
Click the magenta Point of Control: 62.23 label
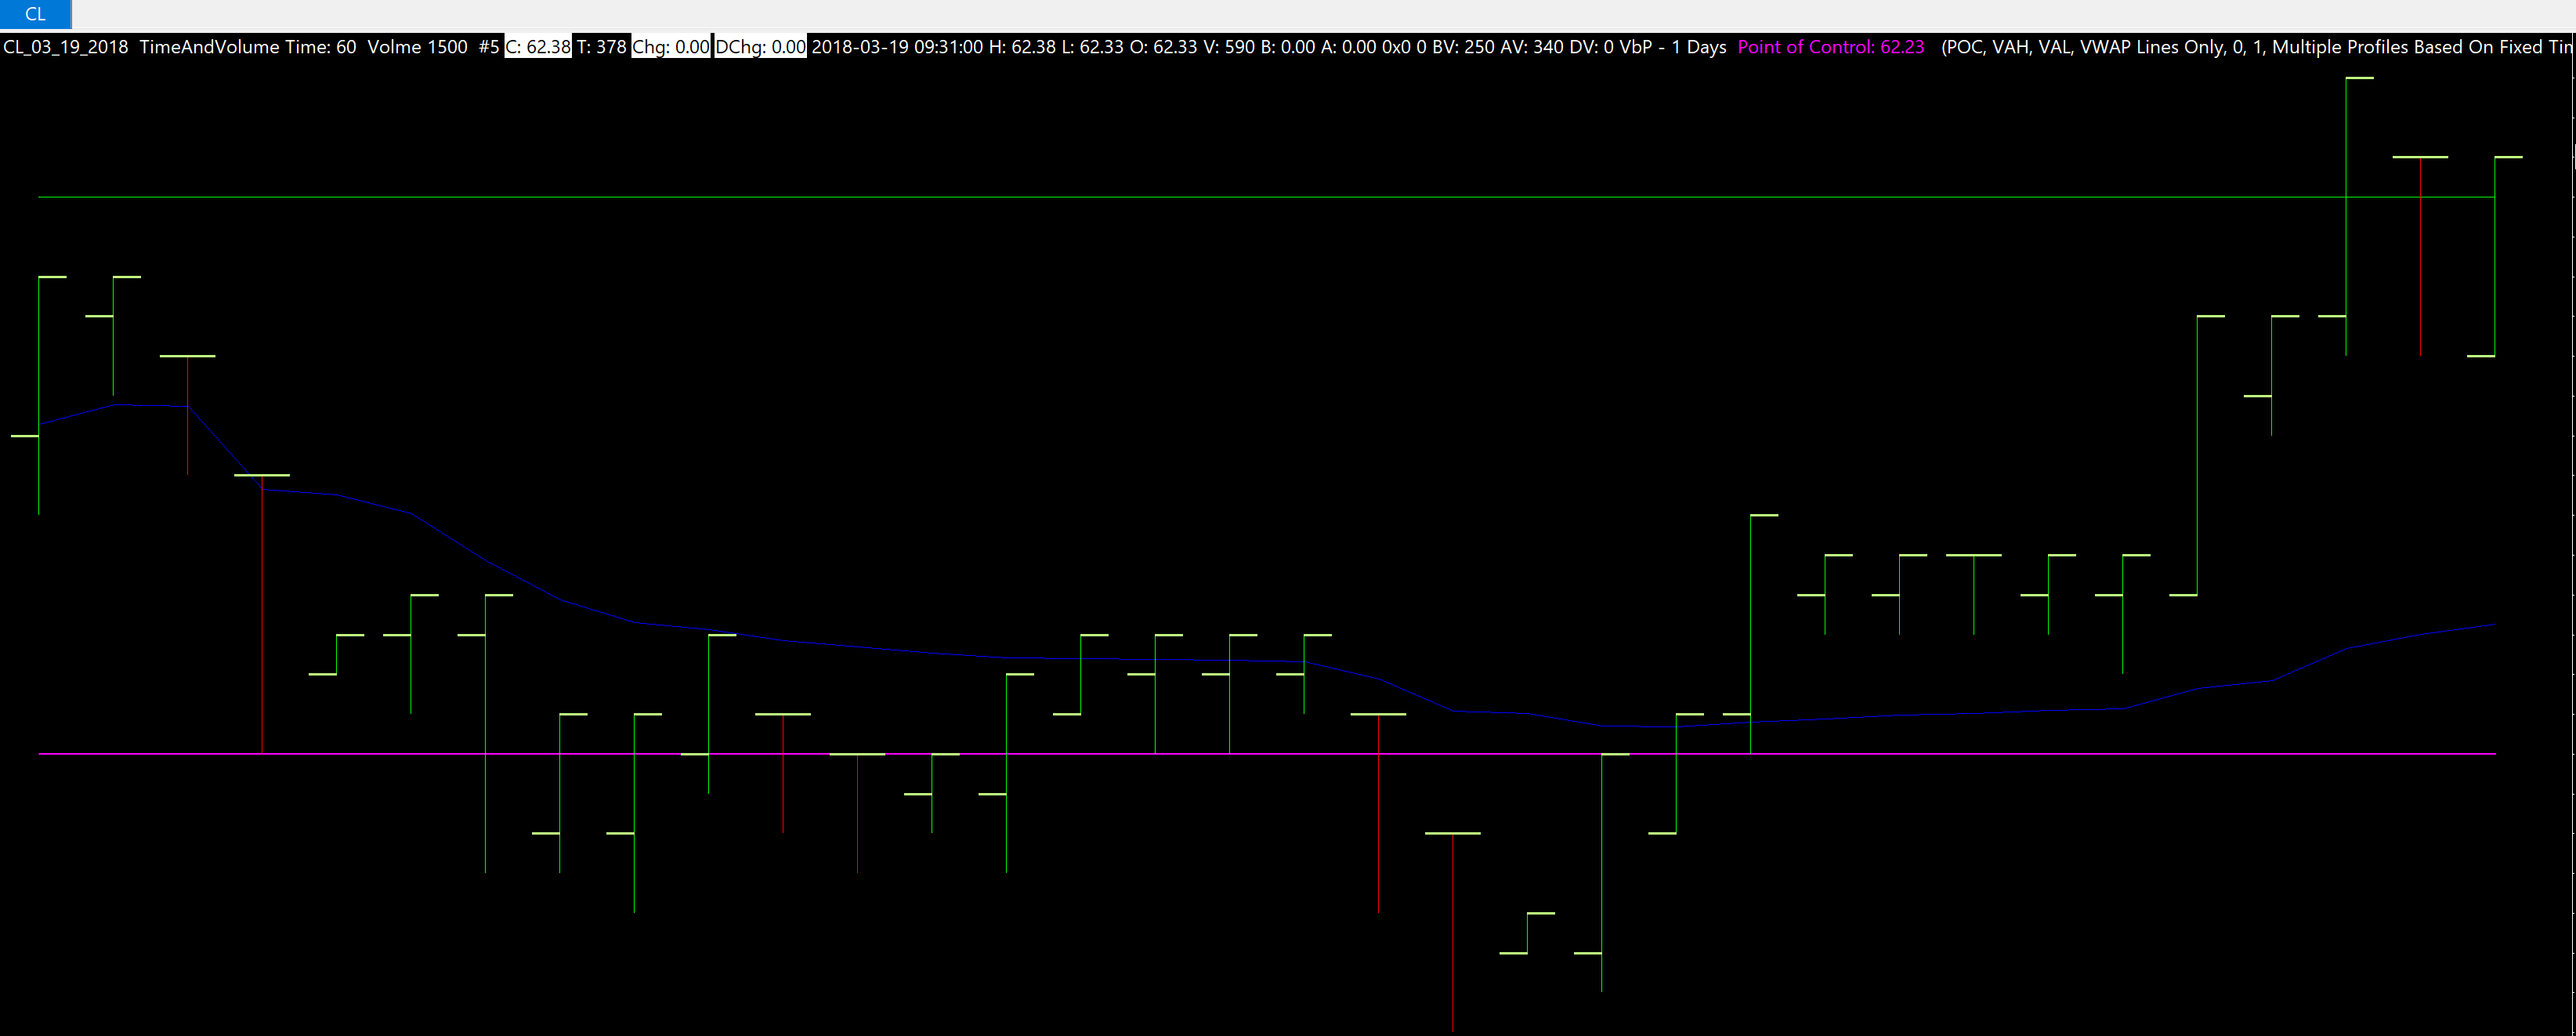pos(1830,47)
